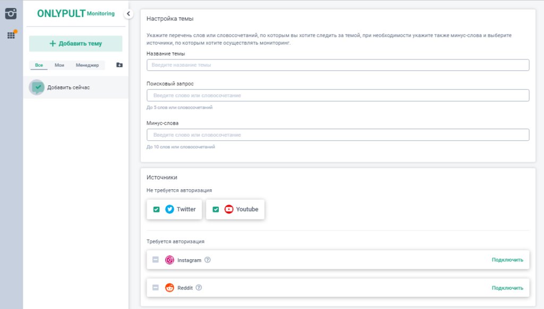Open help tooltip next to Reddit
Image resolution: width=544 pixels, height=309 pixels.
199,288
